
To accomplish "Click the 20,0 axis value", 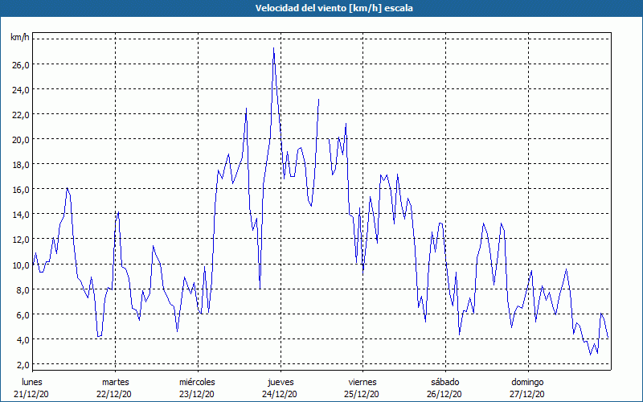I will (21, 140).
